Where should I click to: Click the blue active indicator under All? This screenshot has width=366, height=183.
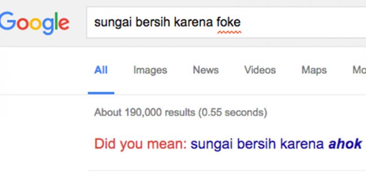pos(101,93)
